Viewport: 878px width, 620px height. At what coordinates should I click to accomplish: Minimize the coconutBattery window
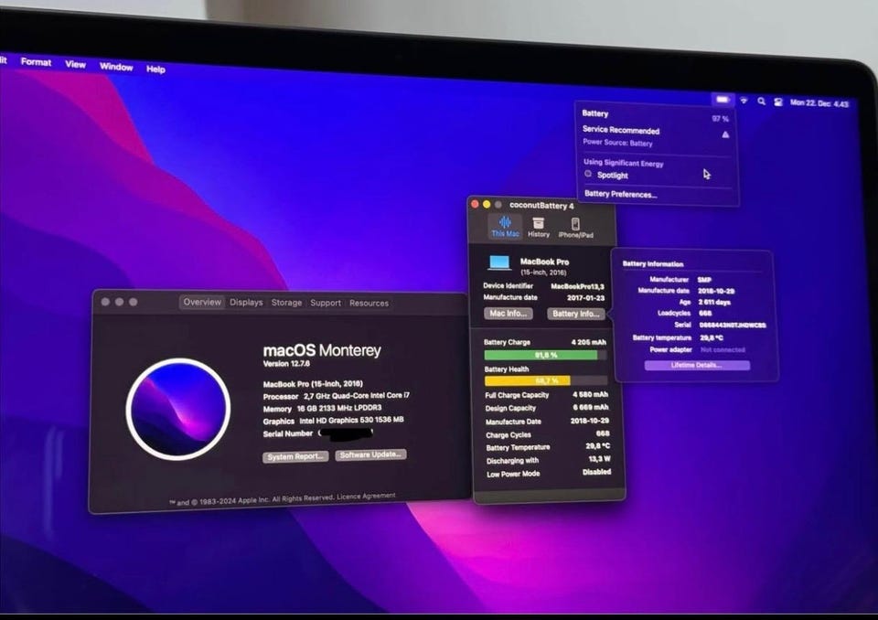[487, 205]
